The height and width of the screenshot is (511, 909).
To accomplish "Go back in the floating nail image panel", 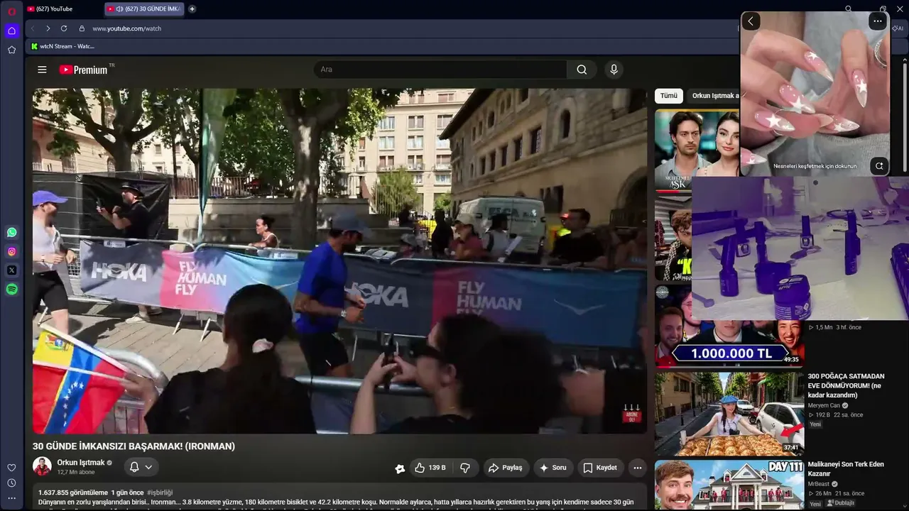I will click(x=751, y=21).
